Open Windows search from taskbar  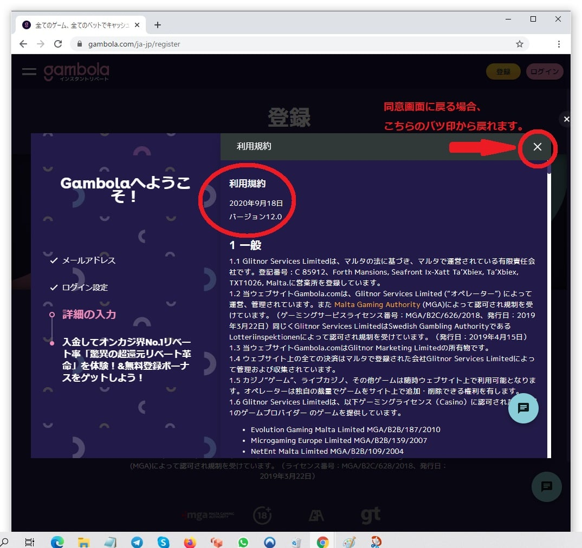coord(4,542)
